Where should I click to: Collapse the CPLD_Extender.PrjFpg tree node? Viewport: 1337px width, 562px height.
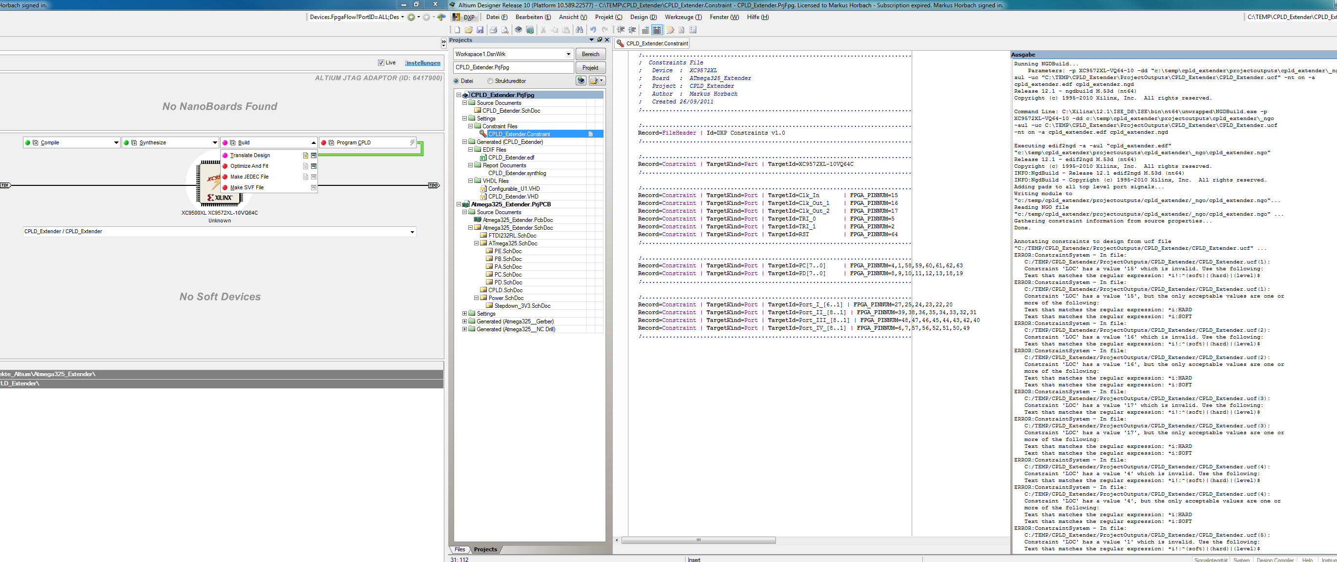(x=459, y=95)
